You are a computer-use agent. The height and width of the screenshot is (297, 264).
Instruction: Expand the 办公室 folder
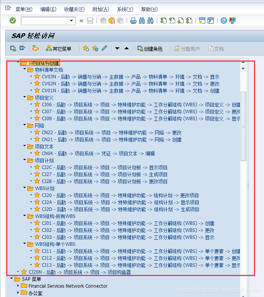coord(18,292)
